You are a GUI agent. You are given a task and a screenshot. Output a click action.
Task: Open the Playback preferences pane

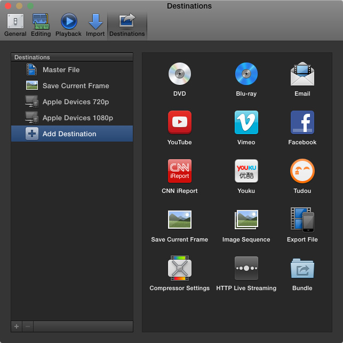pyautogui.click(x=68, y=25)
